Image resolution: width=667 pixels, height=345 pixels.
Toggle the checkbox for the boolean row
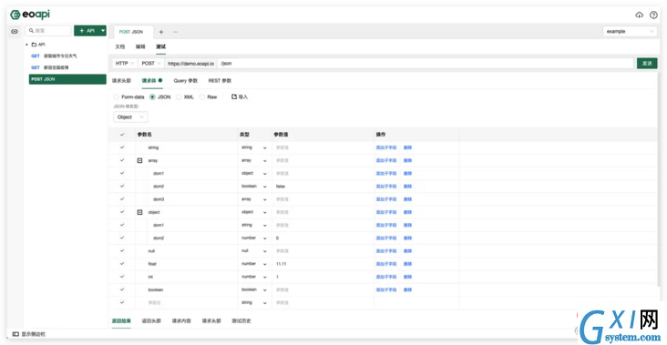coord(122,289)
